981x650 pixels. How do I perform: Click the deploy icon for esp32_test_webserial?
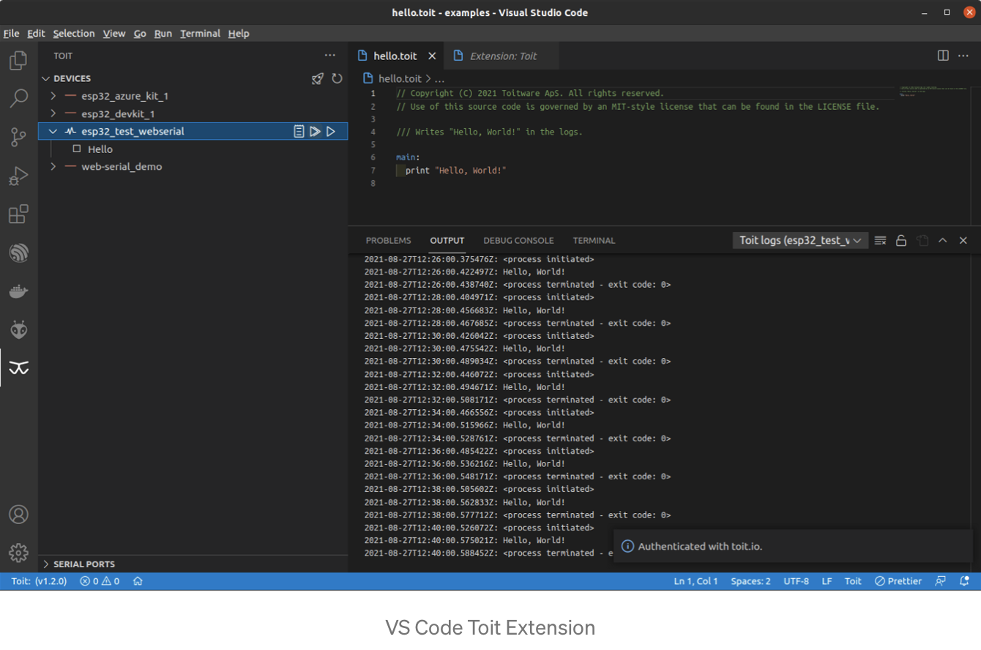tap(315, 131)
